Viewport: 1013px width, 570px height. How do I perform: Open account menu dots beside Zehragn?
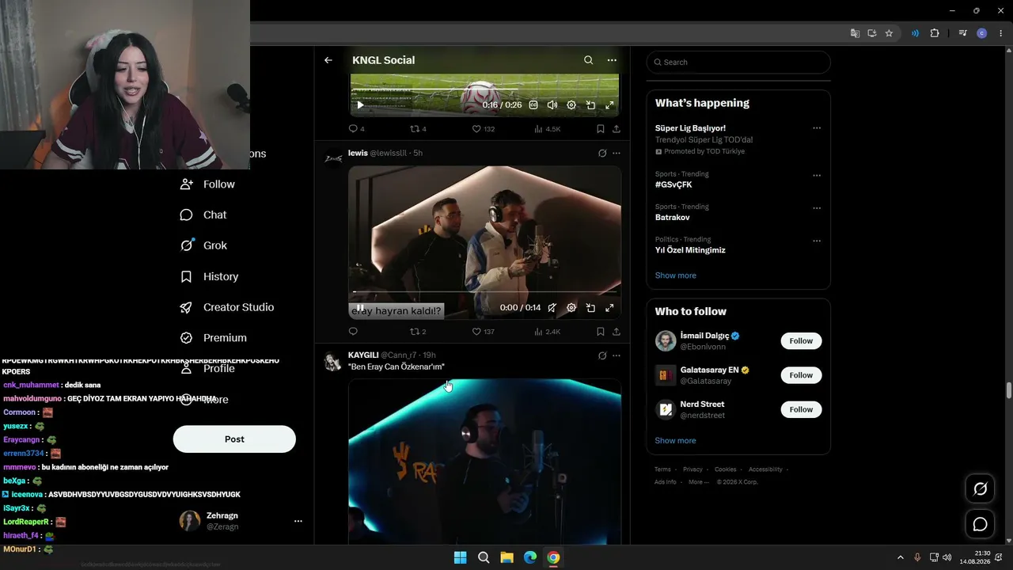tap(298, 521)
